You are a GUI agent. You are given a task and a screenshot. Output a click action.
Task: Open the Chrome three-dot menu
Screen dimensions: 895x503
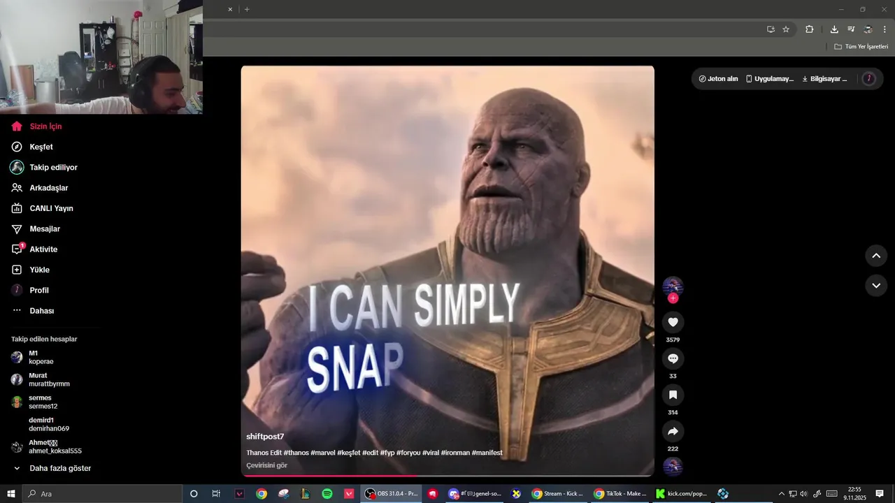[x=885, y=29]
